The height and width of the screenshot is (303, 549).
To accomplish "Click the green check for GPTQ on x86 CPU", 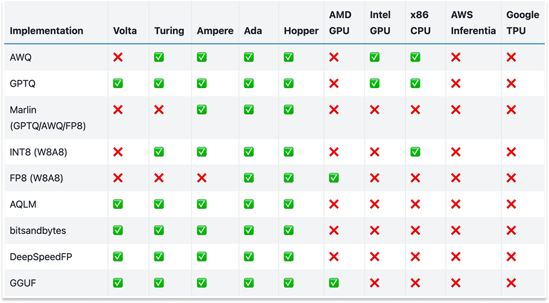I will pyautogui.click(x=415, y=83).
